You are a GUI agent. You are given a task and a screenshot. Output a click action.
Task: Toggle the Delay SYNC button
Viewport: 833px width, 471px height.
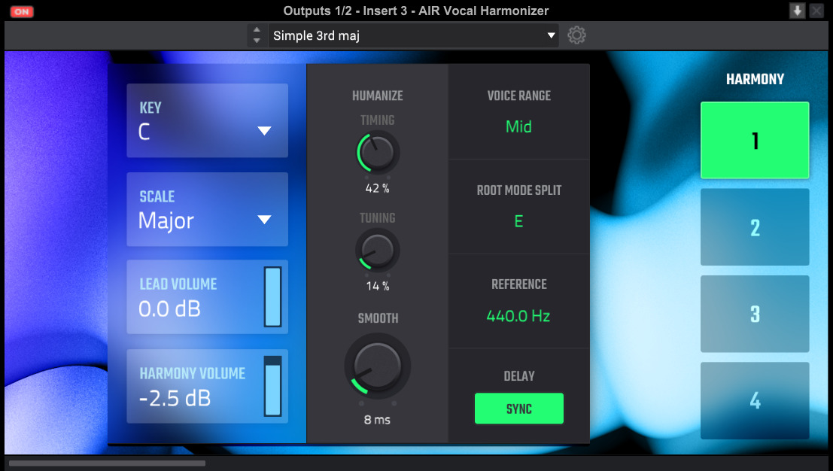(x=519, y=409)
